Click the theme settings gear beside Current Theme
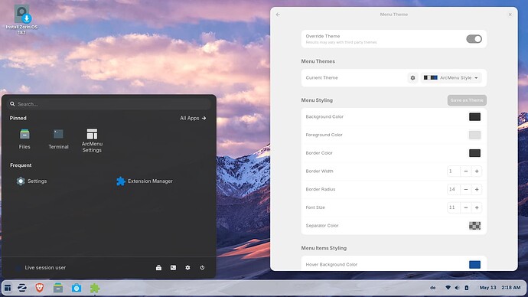 [x=412, y=78]
